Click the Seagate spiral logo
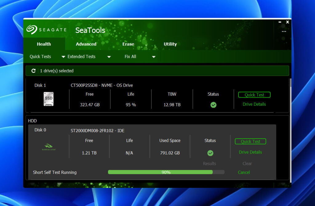This screenshot has width=315, height=206. click(31, 30)
